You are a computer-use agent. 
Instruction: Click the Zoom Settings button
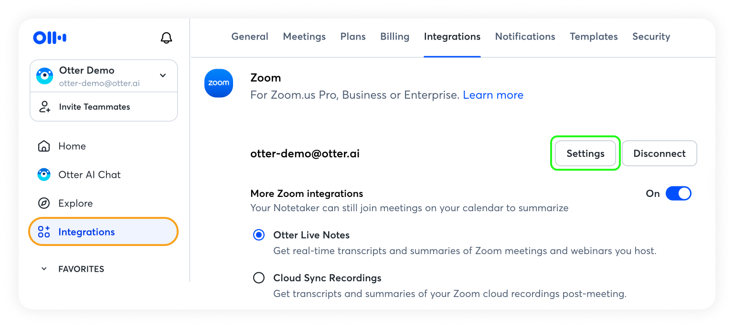(x=585, y=154)
